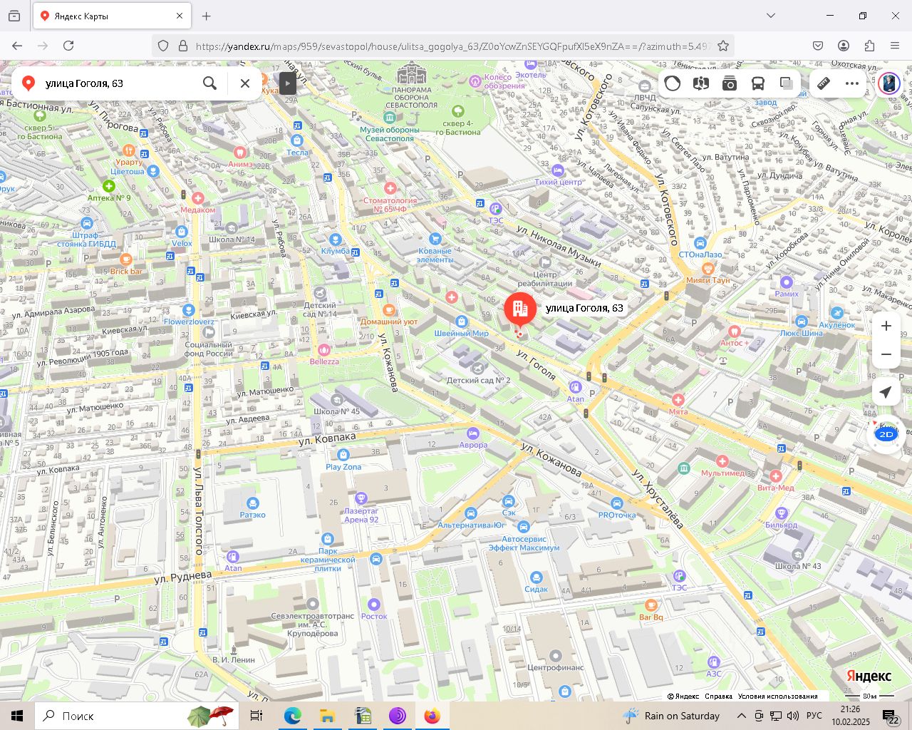Reload the current page
The height and width of the screenshot is (730, 912).
click(68, 46)
